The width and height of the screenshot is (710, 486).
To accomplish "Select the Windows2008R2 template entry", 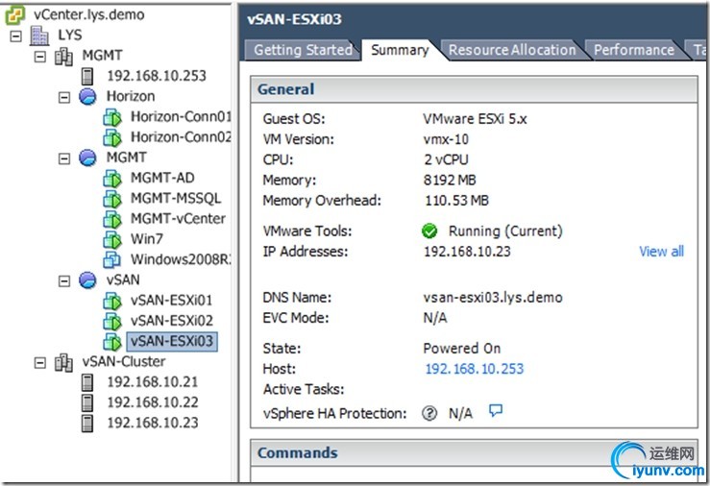I will pos(181,259).
